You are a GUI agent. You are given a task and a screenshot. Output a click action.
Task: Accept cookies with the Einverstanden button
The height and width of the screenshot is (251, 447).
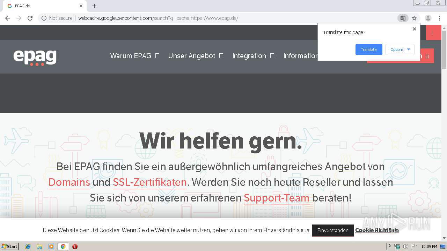coord(333,230)
